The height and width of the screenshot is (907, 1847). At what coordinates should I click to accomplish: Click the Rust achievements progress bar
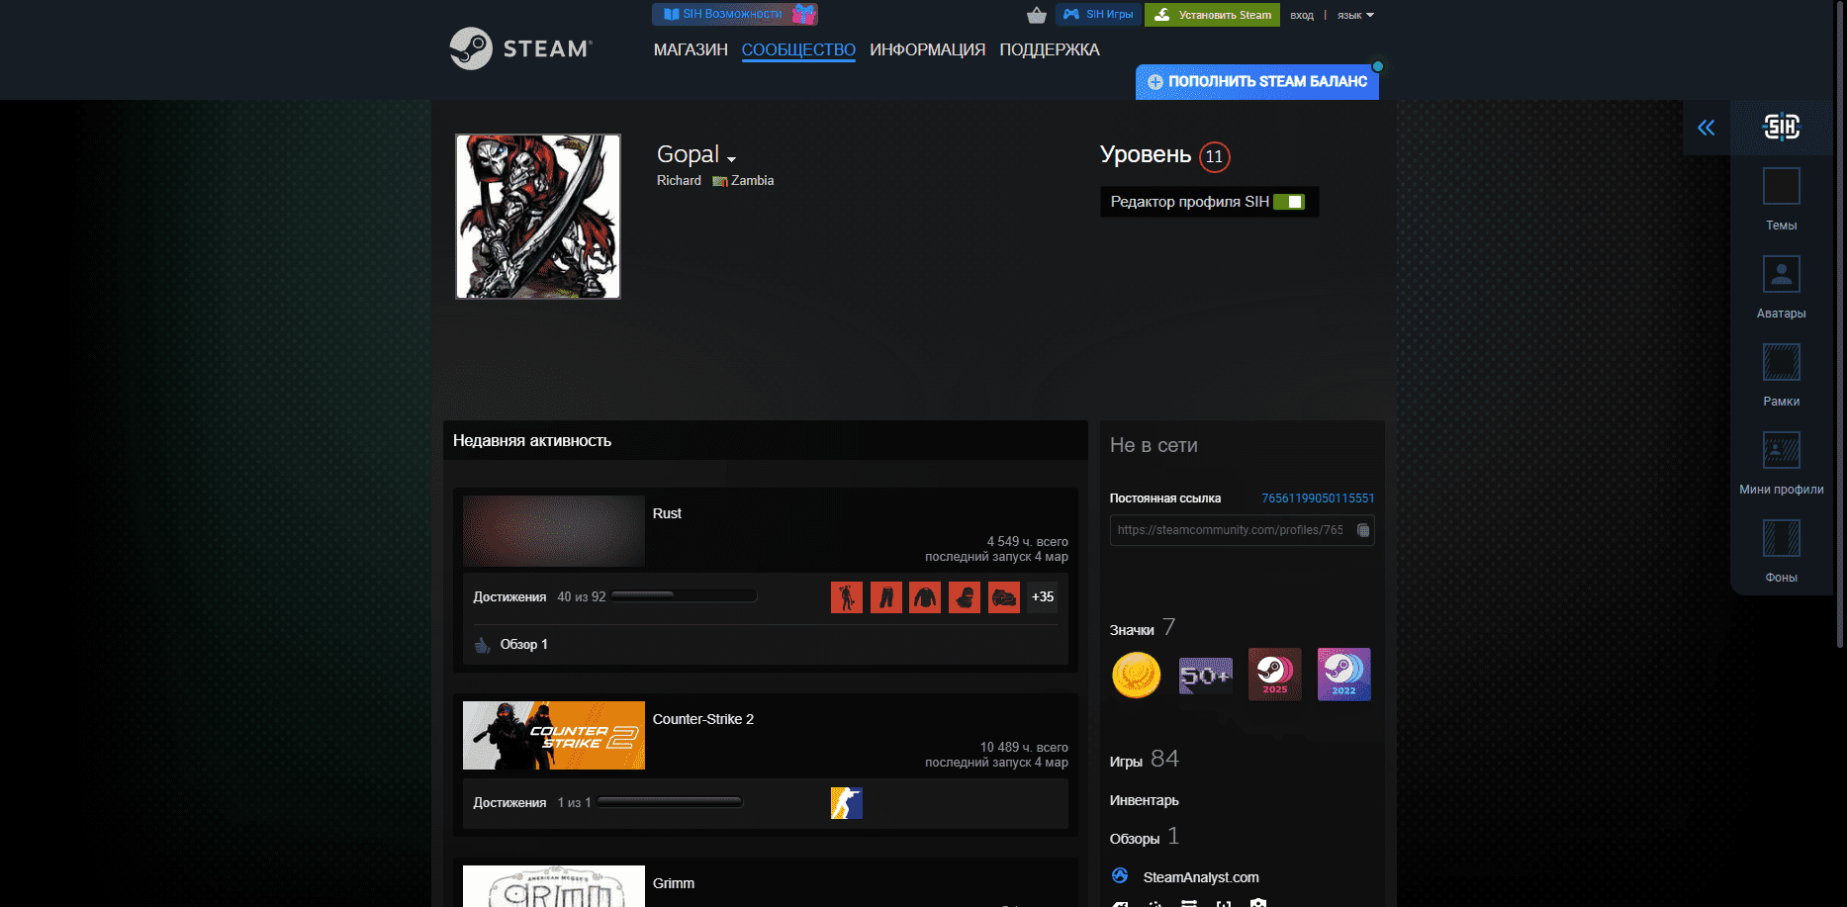683,595
